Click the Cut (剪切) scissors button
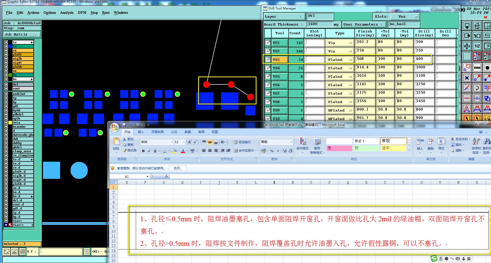This screenshot has width=491, height=263. click(128, 139)
